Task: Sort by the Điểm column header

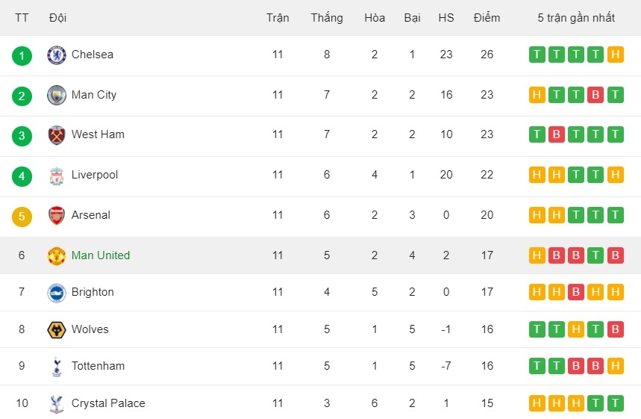Action: tap(487, 18)
